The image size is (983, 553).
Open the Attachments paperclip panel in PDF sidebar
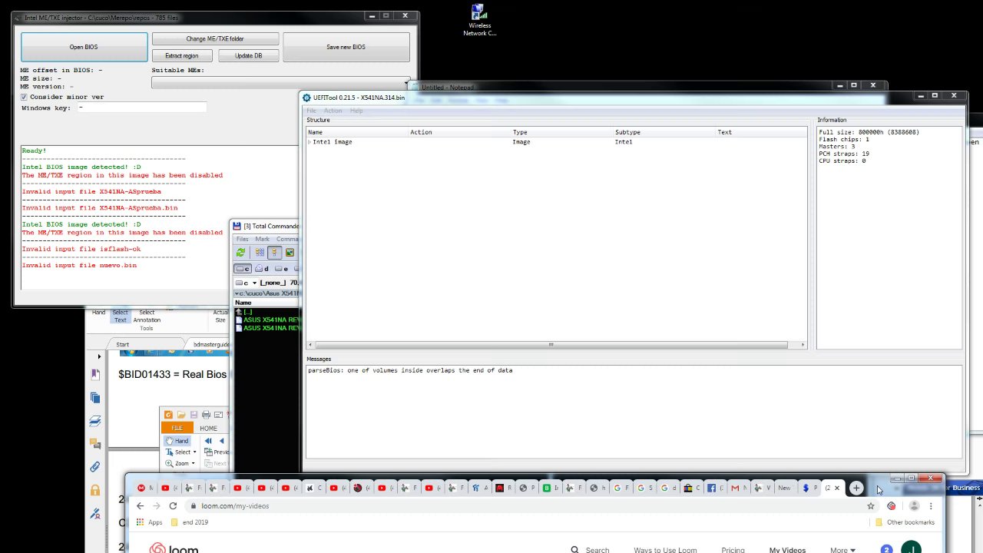coord(95,466)
